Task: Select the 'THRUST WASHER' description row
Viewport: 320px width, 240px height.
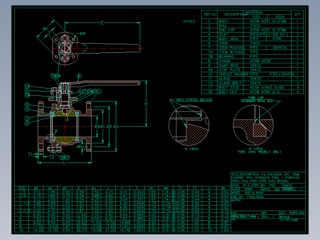Action: point(234,74)
